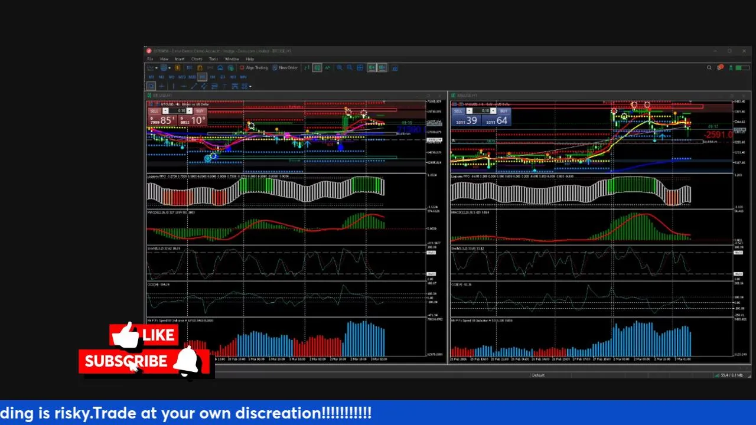Open the View menu
The width and height of the screenshot is (756, 425).
click(164, 59)
